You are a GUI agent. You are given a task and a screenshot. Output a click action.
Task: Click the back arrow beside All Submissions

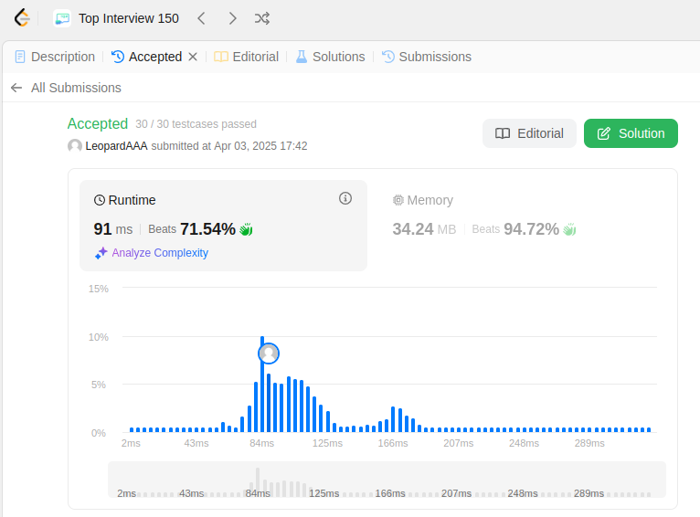(16, 88)
